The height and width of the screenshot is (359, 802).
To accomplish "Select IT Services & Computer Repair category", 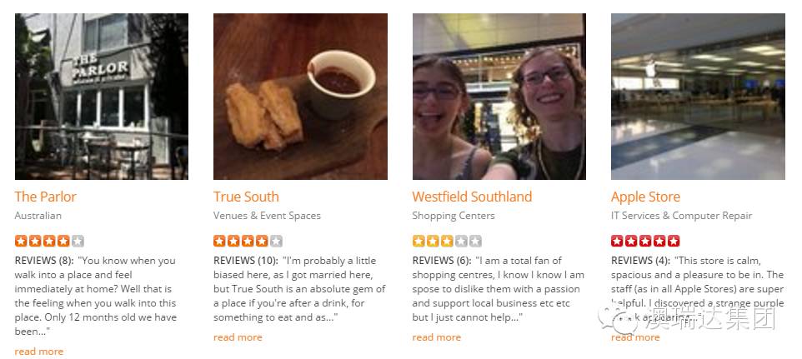I will [681, 216].
